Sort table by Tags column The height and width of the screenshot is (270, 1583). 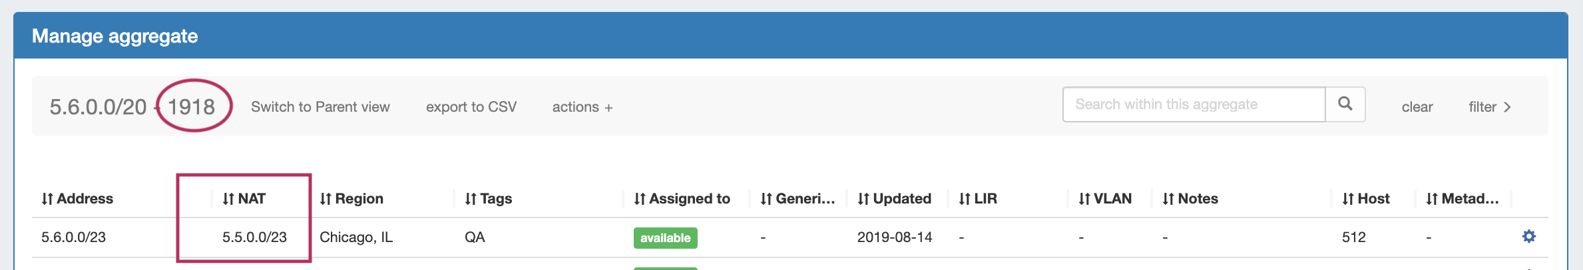coord(488,199)
